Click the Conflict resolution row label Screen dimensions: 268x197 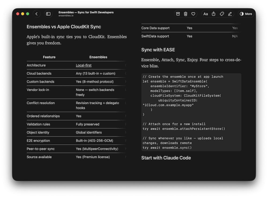pos(41,103)
